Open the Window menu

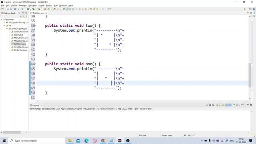point(63,6)
